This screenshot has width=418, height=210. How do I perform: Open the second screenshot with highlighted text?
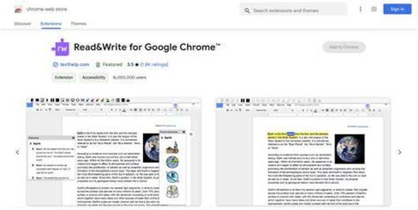pos(304,152)
